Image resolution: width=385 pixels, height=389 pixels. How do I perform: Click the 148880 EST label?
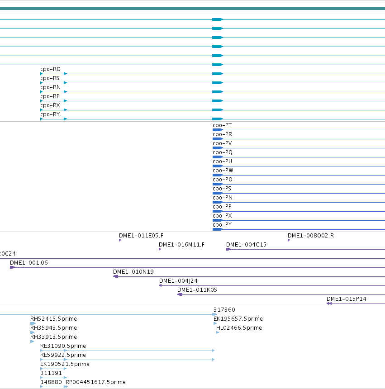pyautogui.click(x=51, y=382)
